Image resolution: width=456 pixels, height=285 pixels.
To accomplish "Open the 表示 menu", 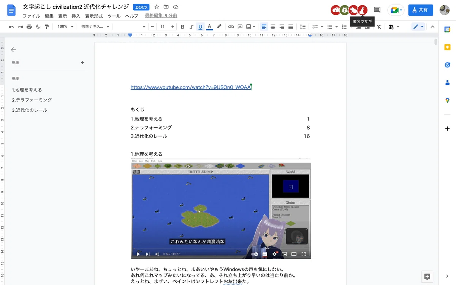I will (x=63, y=16).
